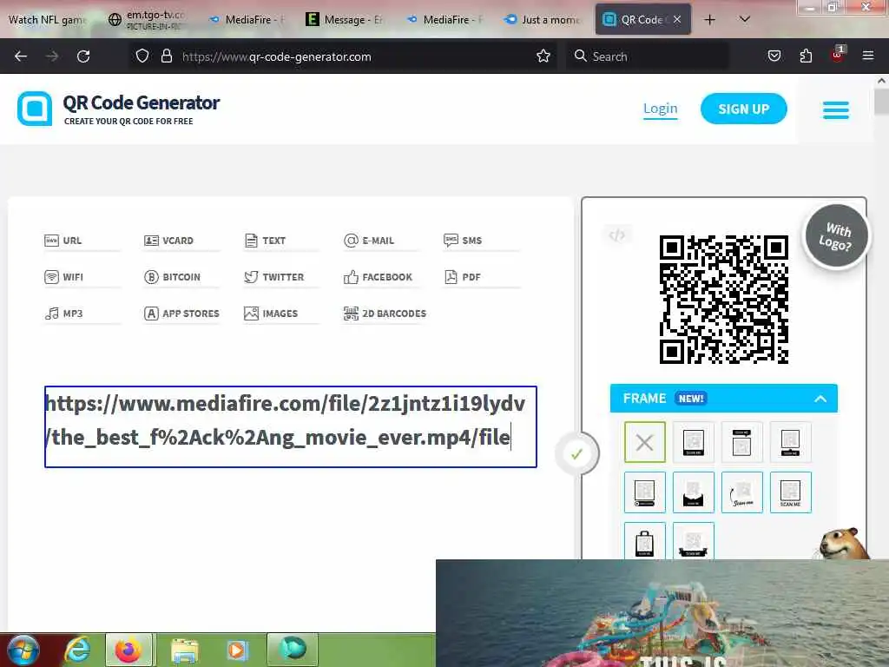Select the MP3 QR code type
889x667 pixels.
coord(63,313)
